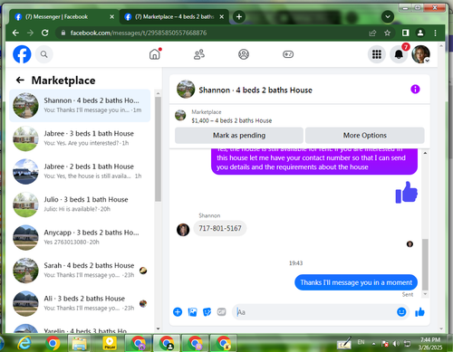Open Internet Explorer from the taskbar

click(x=24, y=343)
